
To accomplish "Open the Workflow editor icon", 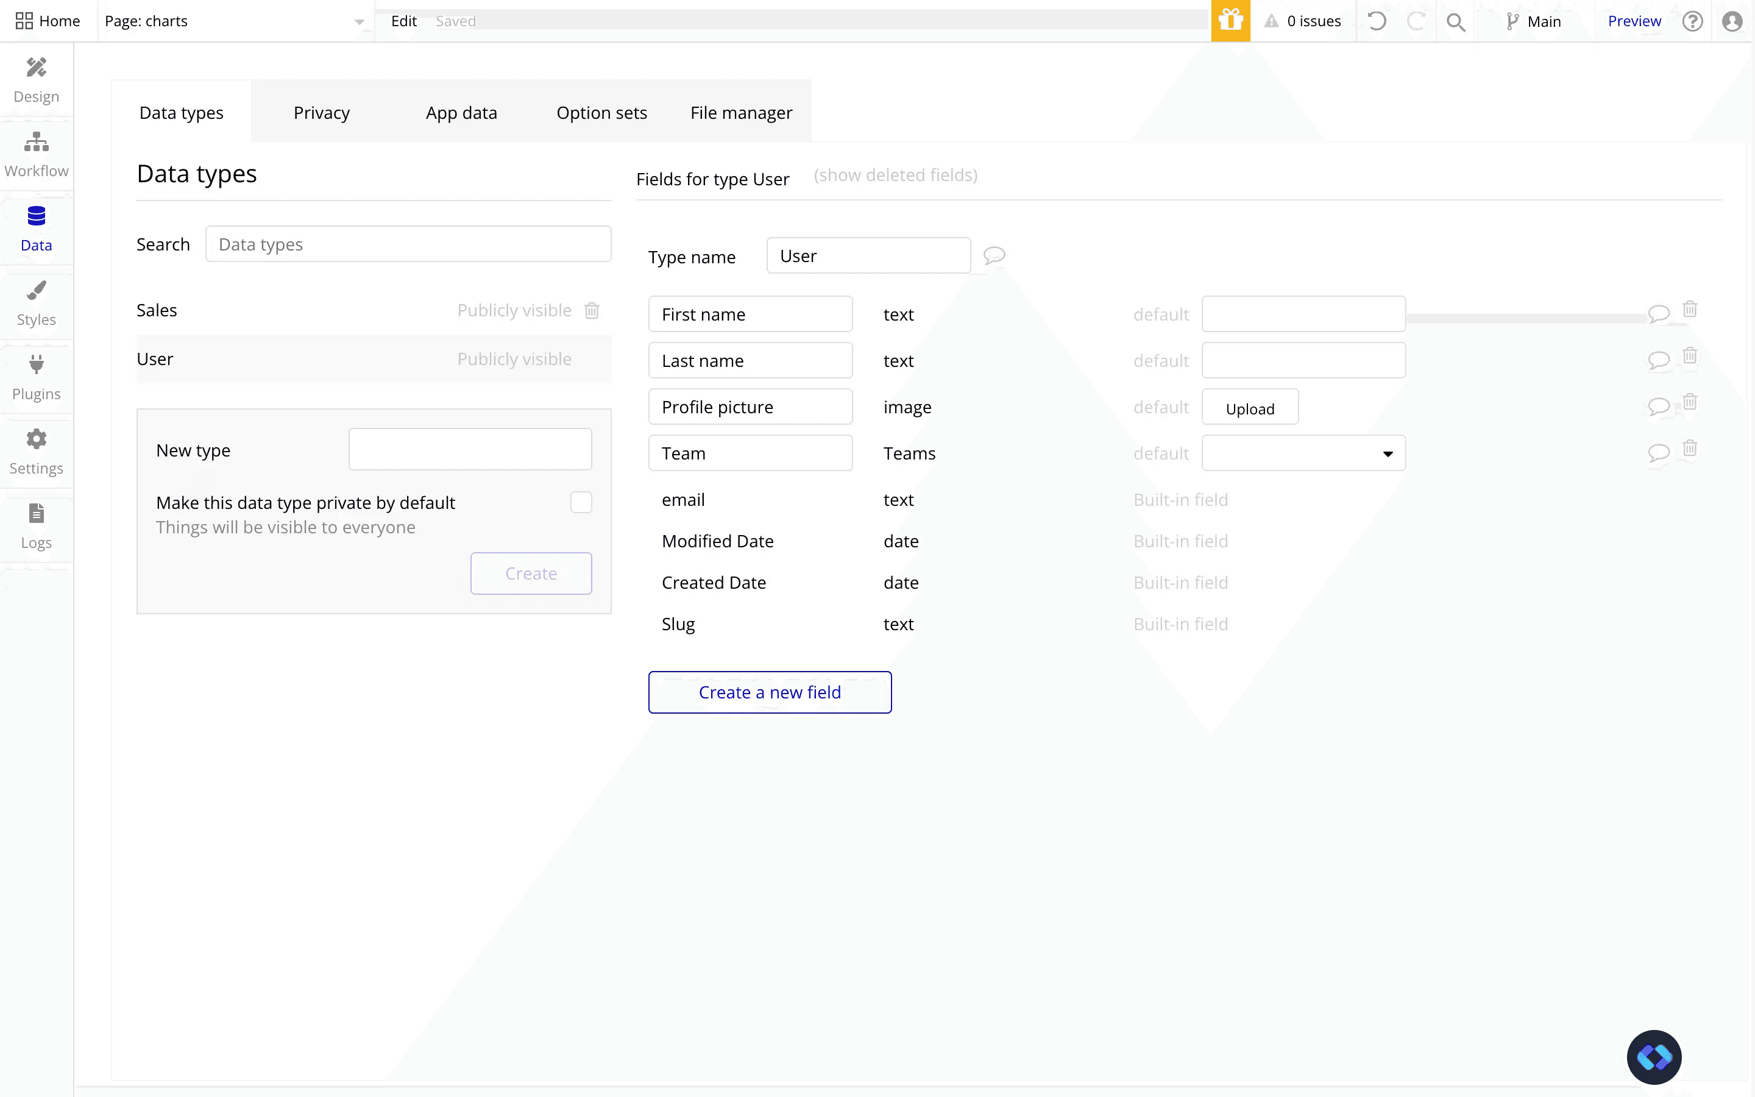I will [37, 142].
